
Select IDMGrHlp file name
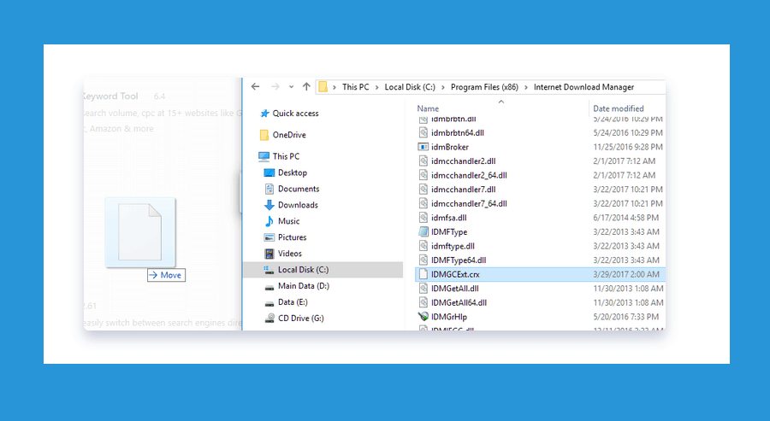coord(449,317)
